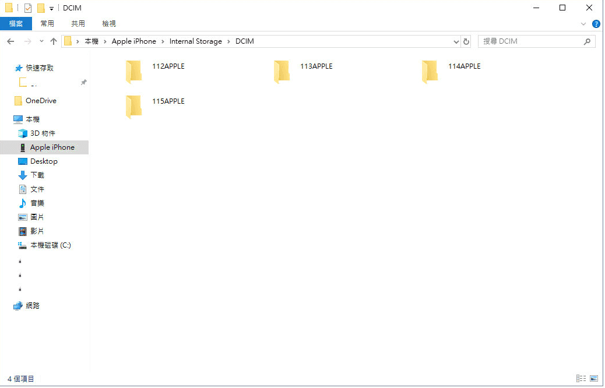Go back with the left arrow
The width and height of the screenshot is (605, 388).
[11, 41]
